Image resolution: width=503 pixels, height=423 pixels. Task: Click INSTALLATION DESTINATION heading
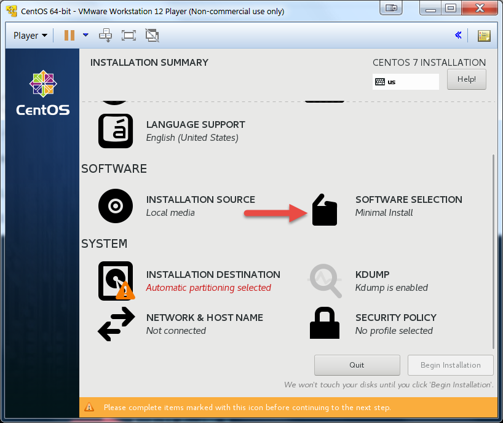coord(213,274)
